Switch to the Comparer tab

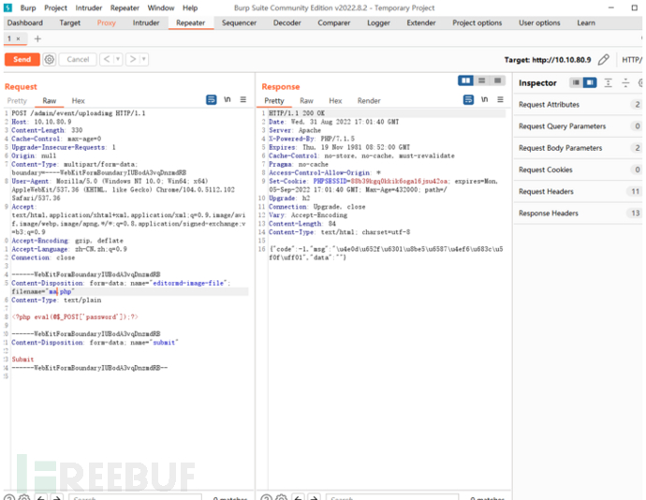334,22
